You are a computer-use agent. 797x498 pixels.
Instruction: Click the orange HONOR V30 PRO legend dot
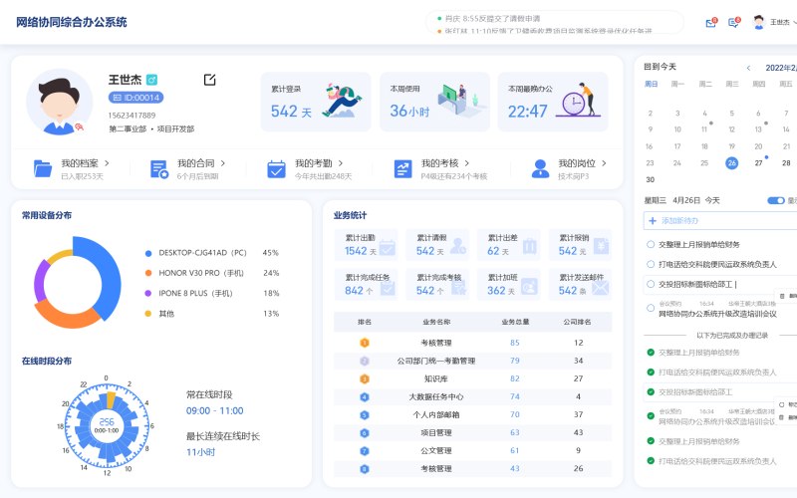148,273
